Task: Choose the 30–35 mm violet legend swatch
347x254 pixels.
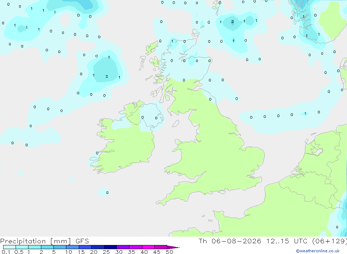Action: [123, 247]
